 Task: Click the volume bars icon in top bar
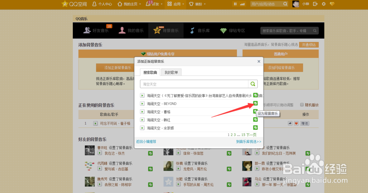click(243, 4)
